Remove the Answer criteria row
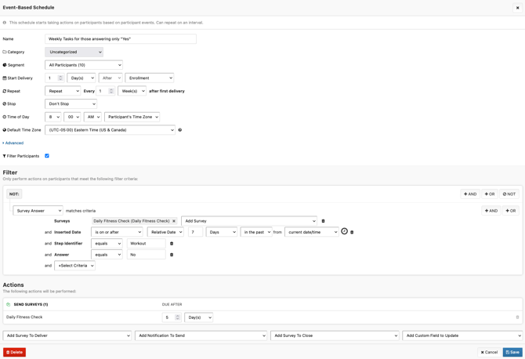 click(172, 255)
